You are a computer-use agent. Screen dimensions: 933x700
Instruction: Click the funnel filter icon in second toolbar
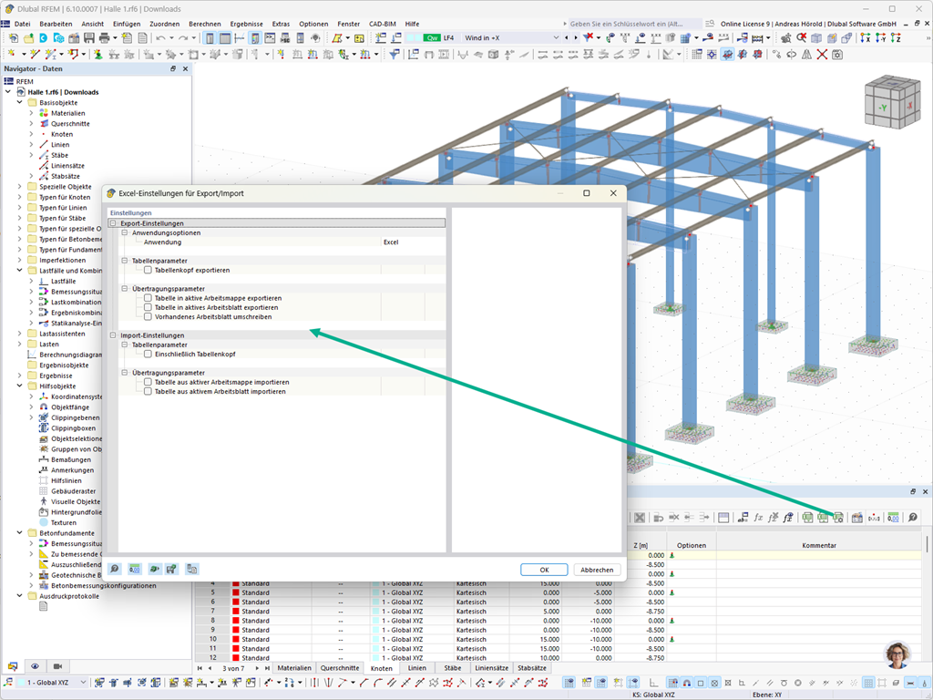click(394, 55)
